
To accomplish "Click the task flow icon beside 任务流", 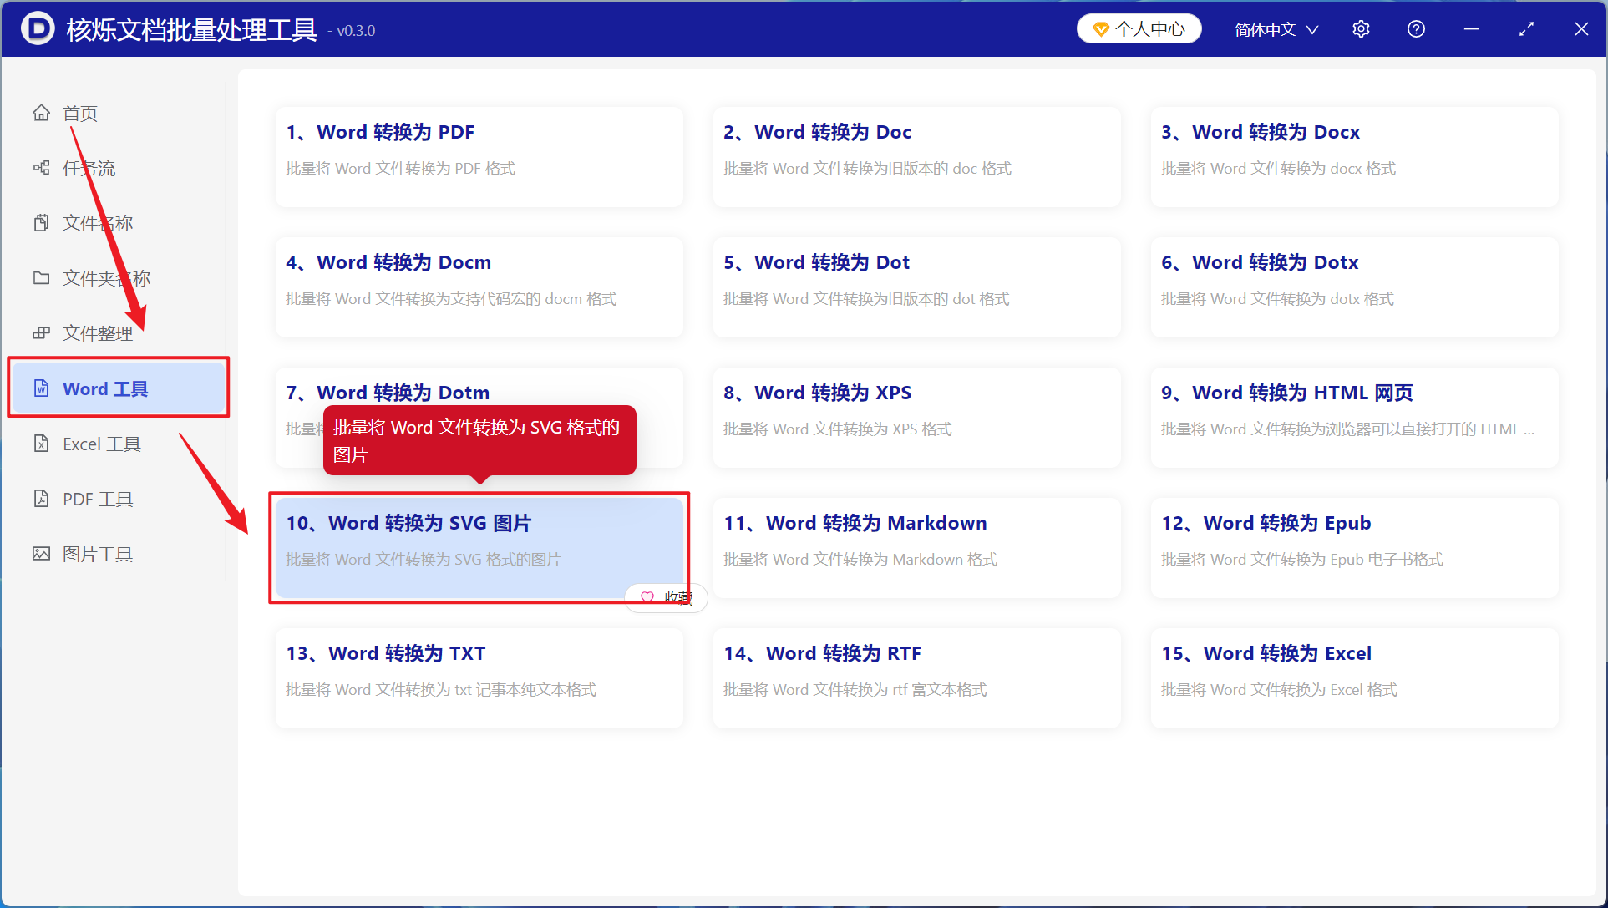I will (x=41, y=168).
